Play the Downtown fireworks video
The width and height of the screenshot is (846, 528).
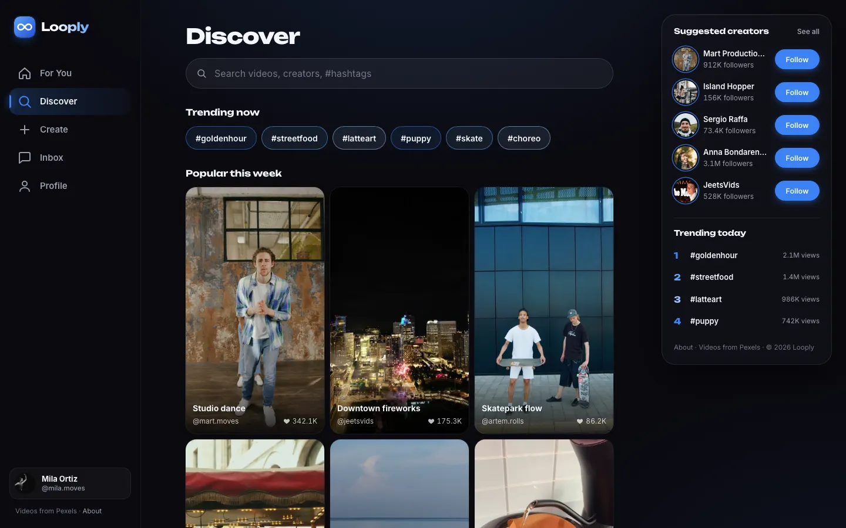[399, 310]
